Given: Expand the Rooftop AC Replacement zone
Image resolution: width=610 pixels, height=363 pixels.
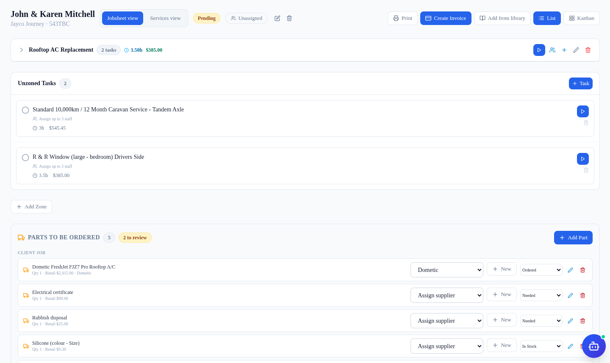Looking at the screenshot, I should coord(22,50).
